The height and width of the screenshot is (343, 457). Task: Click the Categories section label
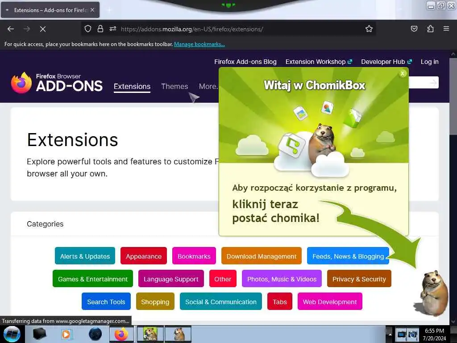pyautogui.click(x=45, y=224)
